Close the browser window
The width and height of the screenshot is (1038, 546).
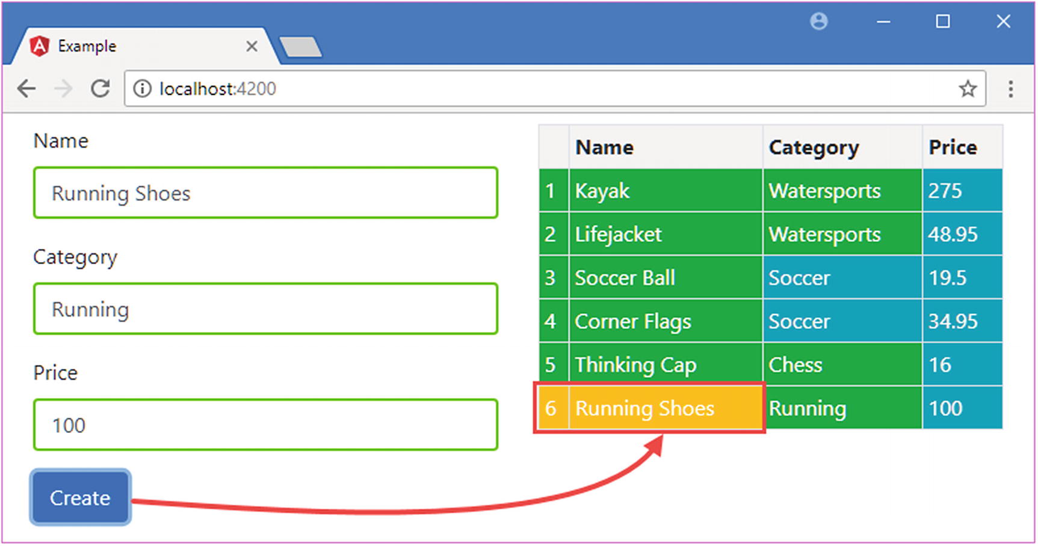[x=1003, y=22]
